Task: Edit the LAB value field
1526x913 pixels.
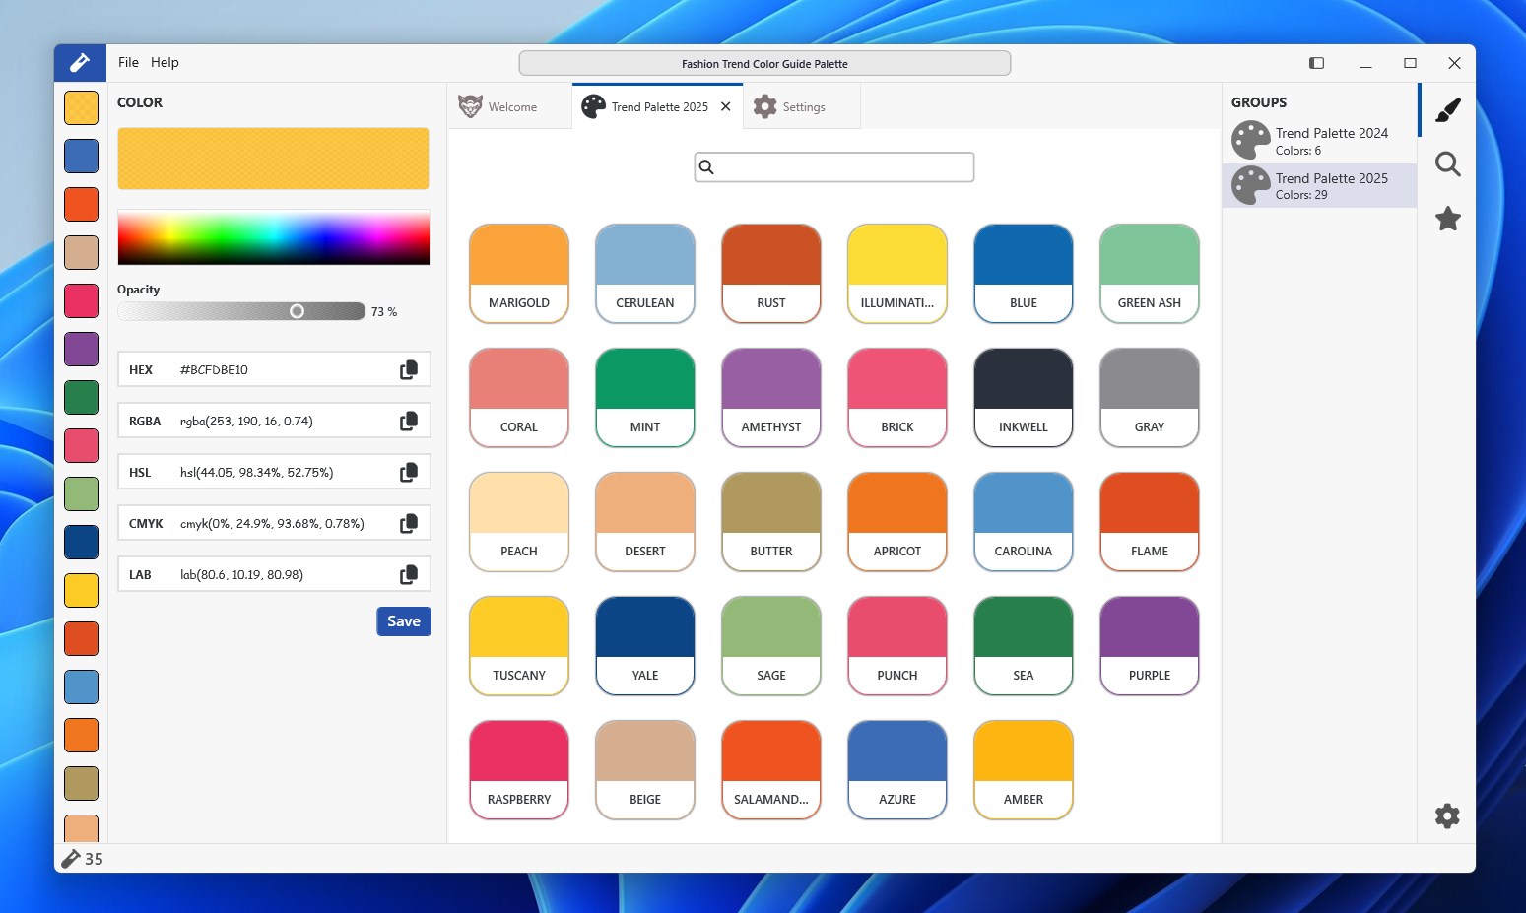Action: [274, 574]
